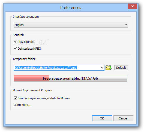This screenshot has height=132, width=144.
Task: Click the Preferences title bar
Action: (71, 8)
